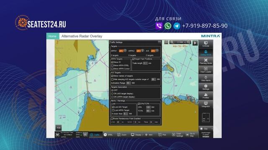Click the SEATEST24.RU logo
Screen dimensions: 268x150
coord(41,22)
